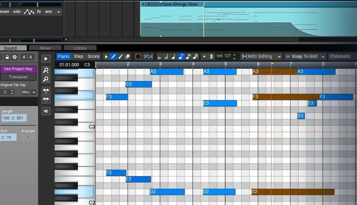Choose the eighth note duration
Viewport: 357px width, 205px height.
[181, 57]
